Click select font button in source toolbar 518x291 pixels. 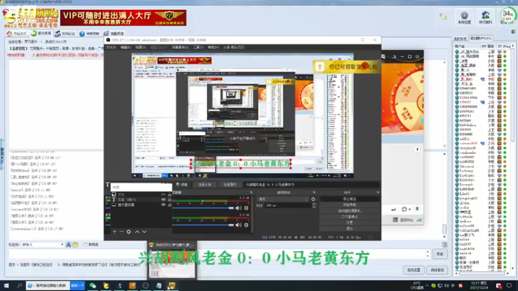click(204, 185)
